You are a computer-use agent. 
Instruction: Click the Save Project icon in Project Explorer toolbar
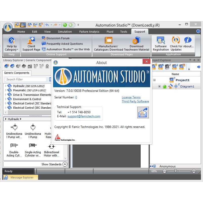[x=175, y=67]
